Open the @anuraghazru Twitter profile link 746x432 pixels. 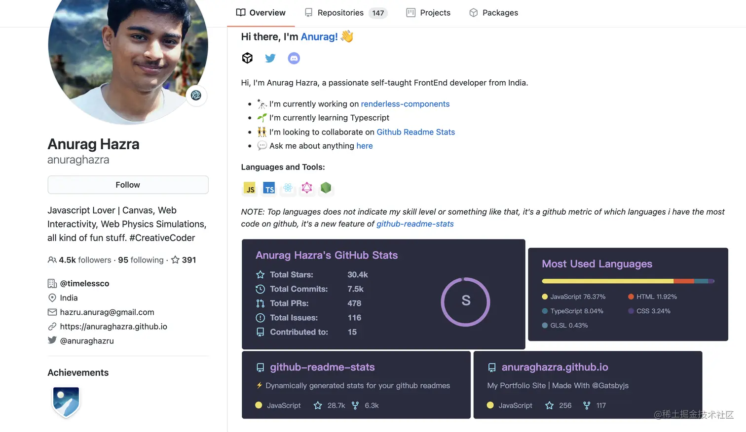pyautogui.click(x=87, y=340)
